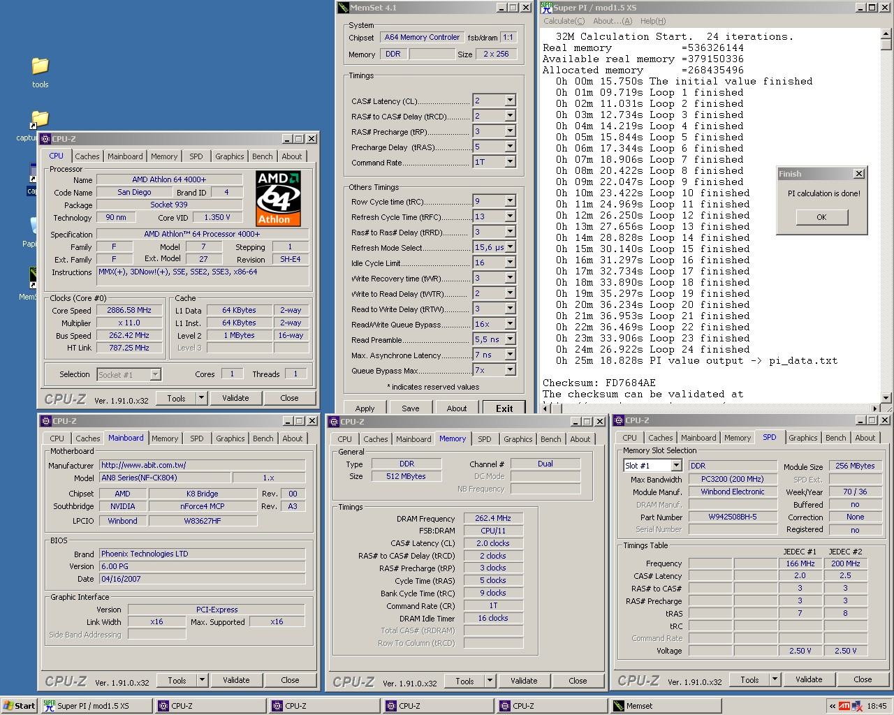This screenshot has width=894, height=715.
Task: Click the abit.com.tw manufacturer field
Action: tap(202, 465)
